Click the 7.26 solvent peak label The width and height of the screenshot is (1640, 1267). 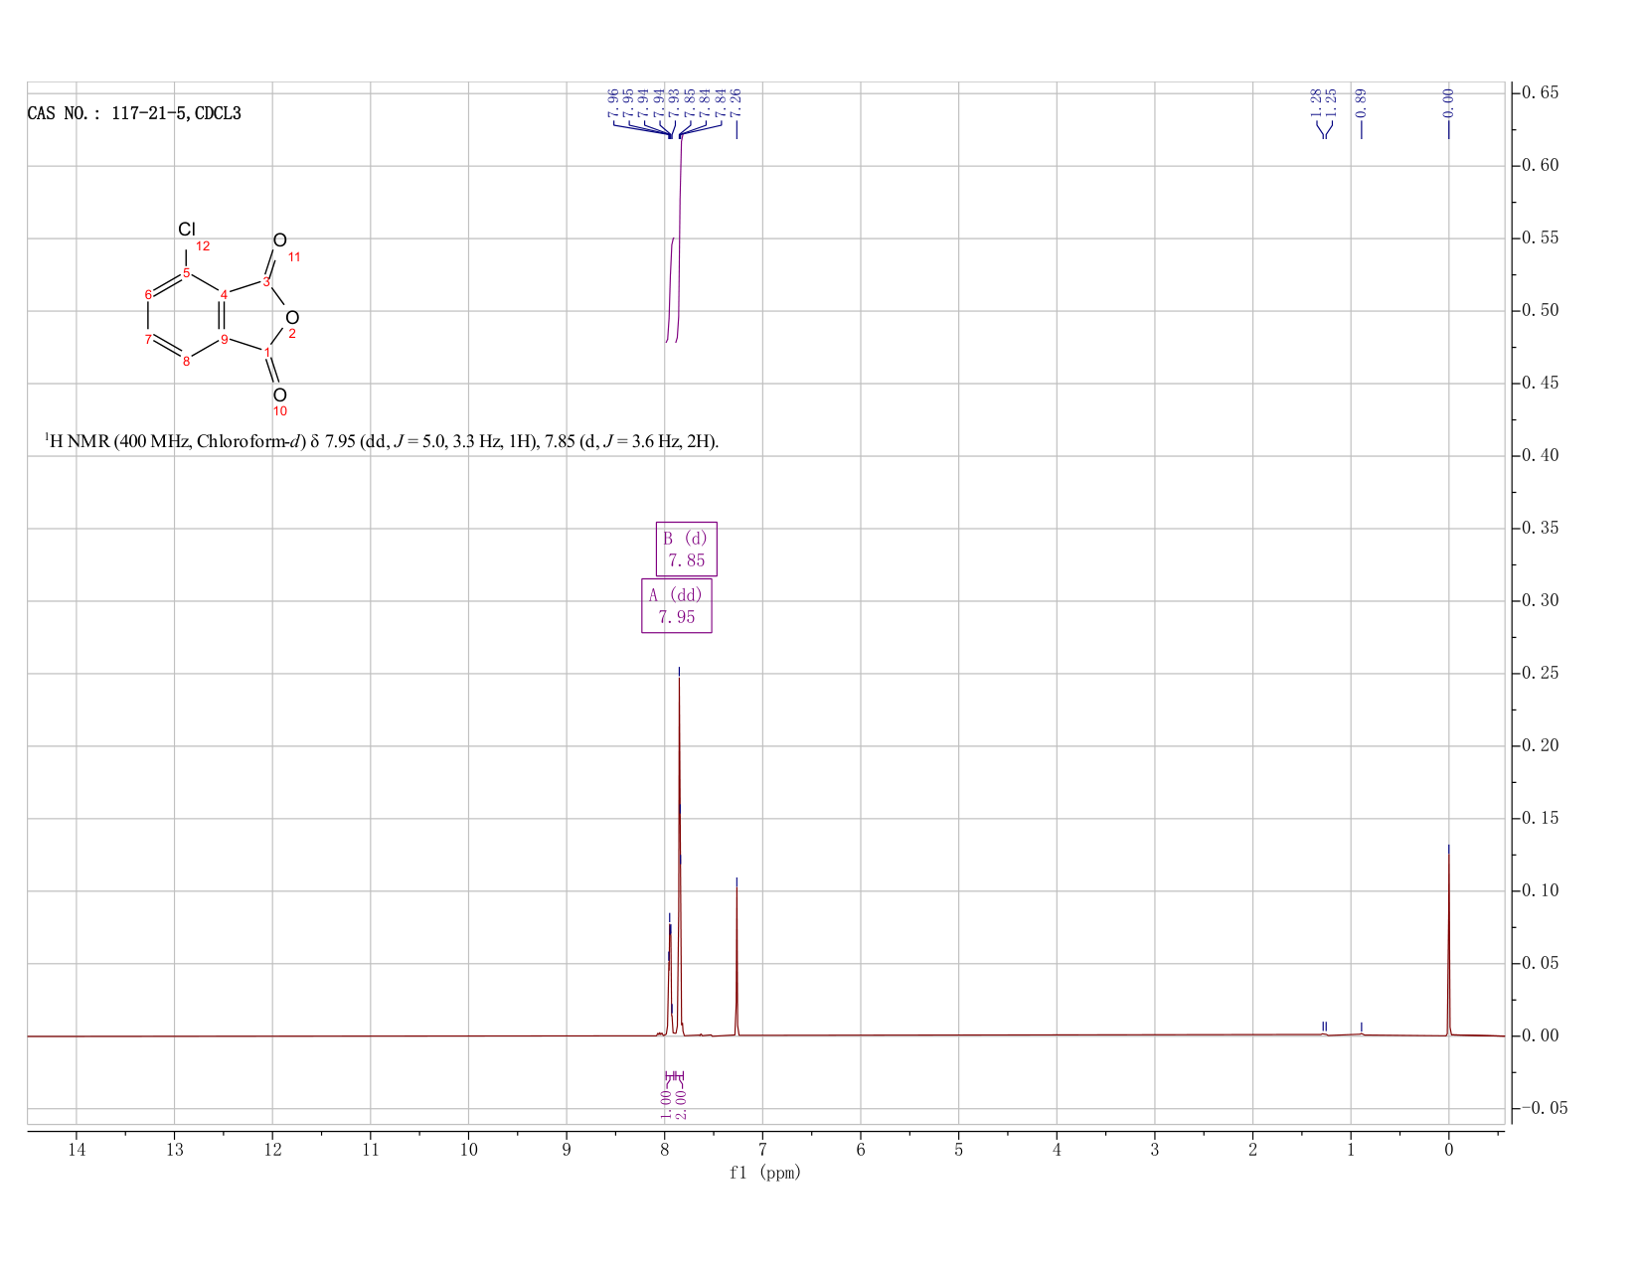click(737, 103)
